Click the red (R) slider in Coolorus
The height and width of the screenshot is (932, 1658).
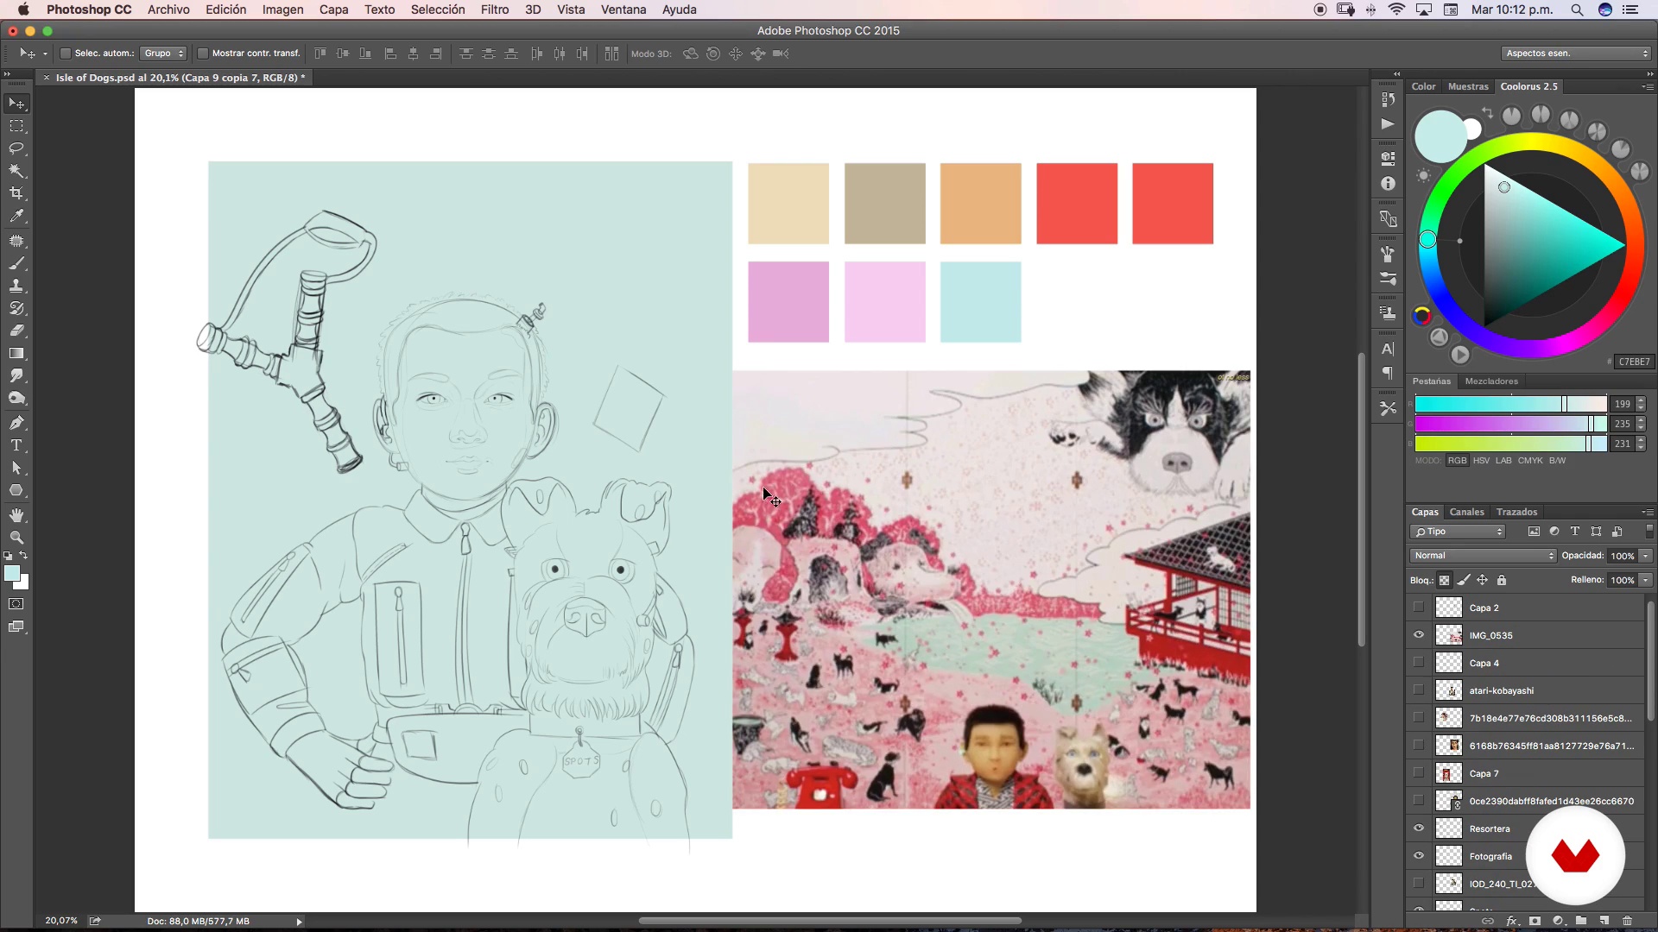coord(1510,404)
